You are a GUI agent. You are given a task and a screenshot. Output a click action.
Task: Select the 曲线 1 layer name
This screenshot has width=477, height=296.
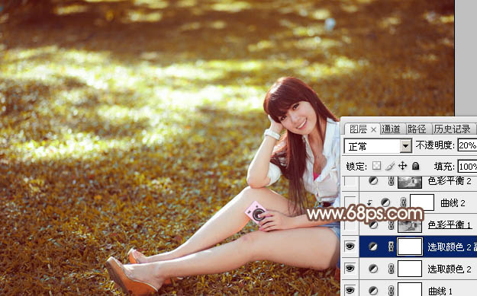tap(440, 291)
